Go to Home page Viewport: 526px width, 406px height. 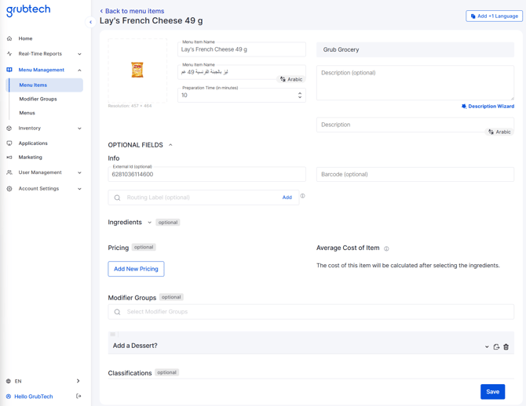click(x=25, y=38)
